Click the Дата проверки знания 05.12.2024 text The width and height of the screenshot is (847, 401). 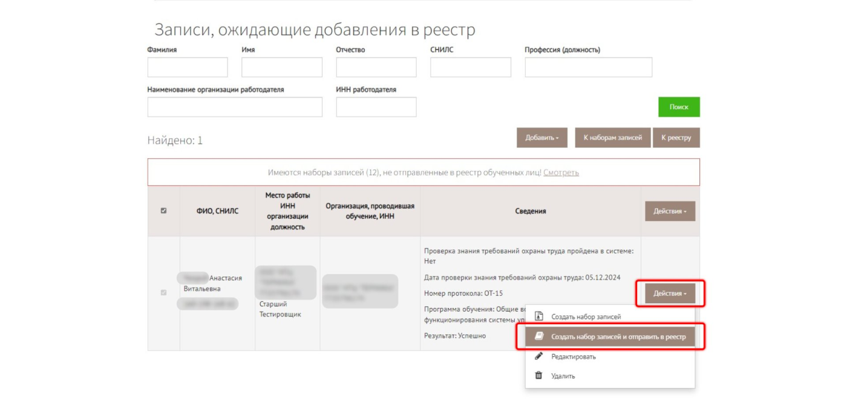pos(523,278)
